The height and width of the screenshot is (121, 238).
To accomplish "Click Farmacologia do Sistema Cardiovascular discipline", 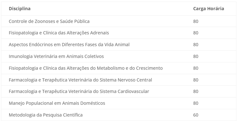I will tap(79, 91).
